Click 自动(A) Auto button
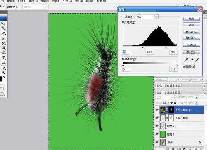Image resolution: width=207 pixels, height=150 pixels. [191, 45]
